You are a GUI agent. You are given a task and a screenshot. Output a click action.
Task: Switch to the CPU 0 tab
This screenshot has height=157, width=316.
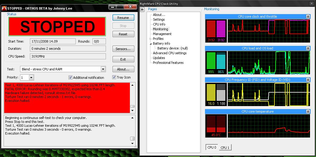tap(212, 147)
